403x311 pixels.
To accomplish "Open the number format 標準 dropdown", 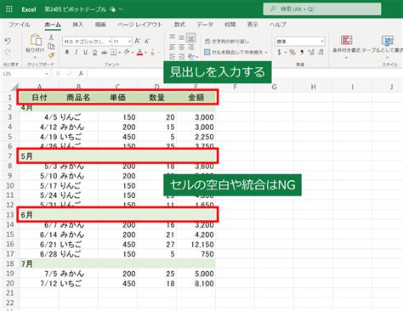I will pos(322,42).
